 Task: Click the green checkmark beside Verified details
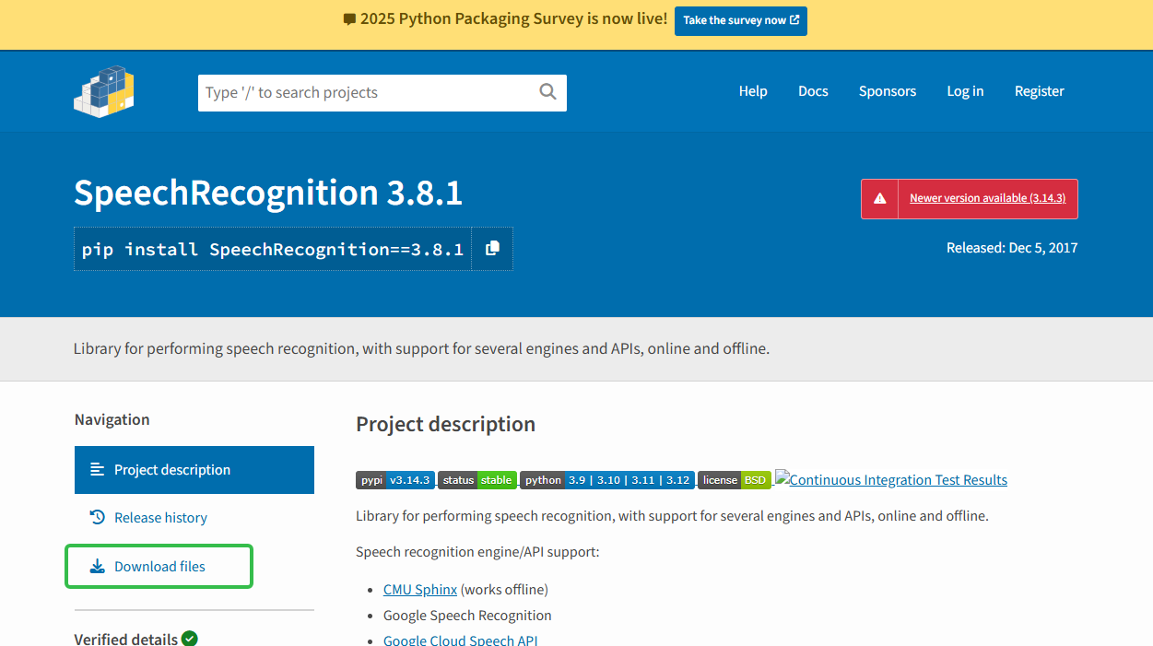(189, 637)
